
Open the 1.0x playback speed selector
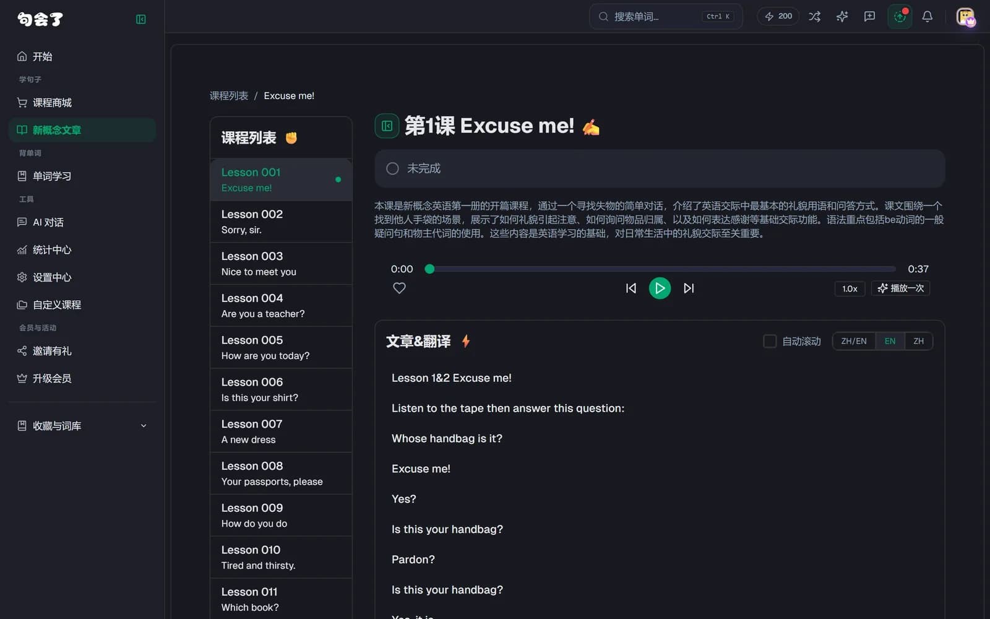click(850, 288)
